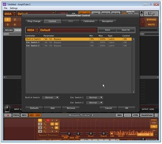Open PREFS in main window
Image resolution: width=162 pixels, height=144 pixels.
pos(16,115)
